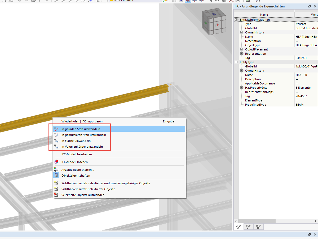Click icon 'Sichtbarkeit mittels selektierter und zusammengehöriger Objekte'
This screenshot has height=239, width=318.
point(56,183)
